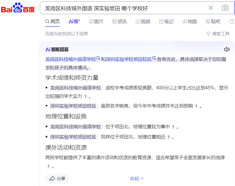
Task: Open 搜索工具 filter
Action: 218,34
